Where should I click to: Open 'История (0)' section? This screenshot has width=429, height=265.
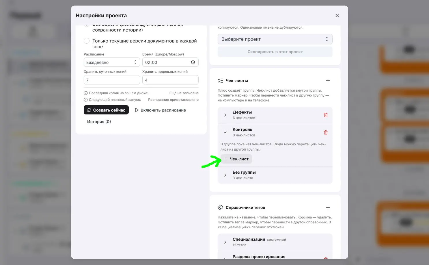[x=99, y=122]
